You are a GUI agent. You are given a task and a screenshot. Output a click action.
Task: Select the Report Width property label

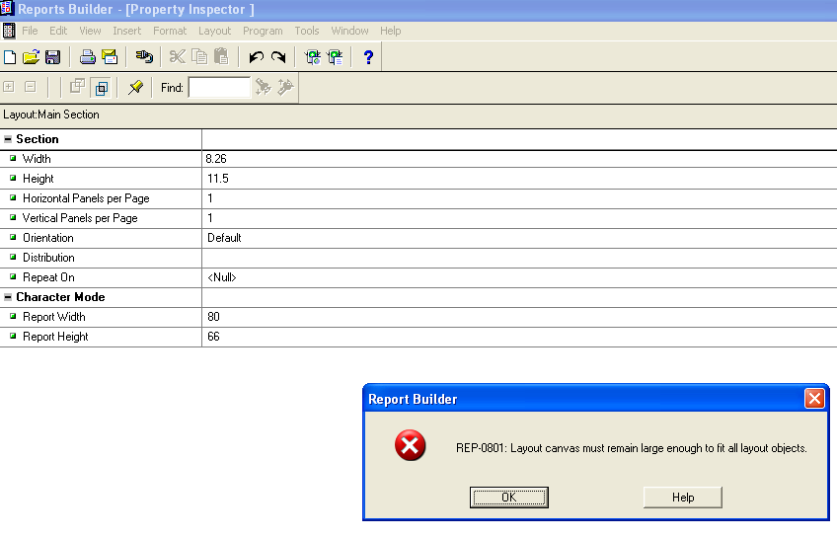54,317
